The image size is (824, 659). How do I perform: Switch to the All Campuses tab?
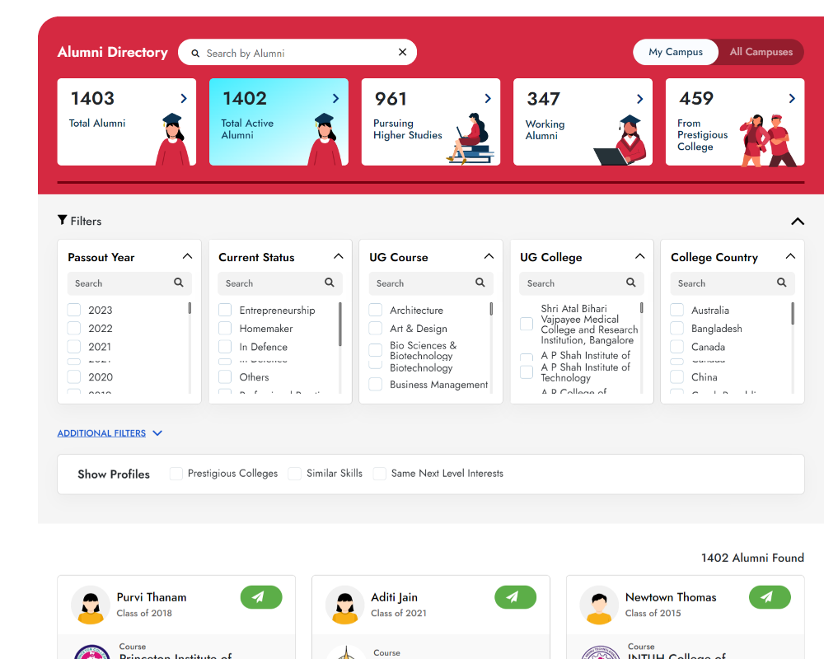(x=760, y=51)
